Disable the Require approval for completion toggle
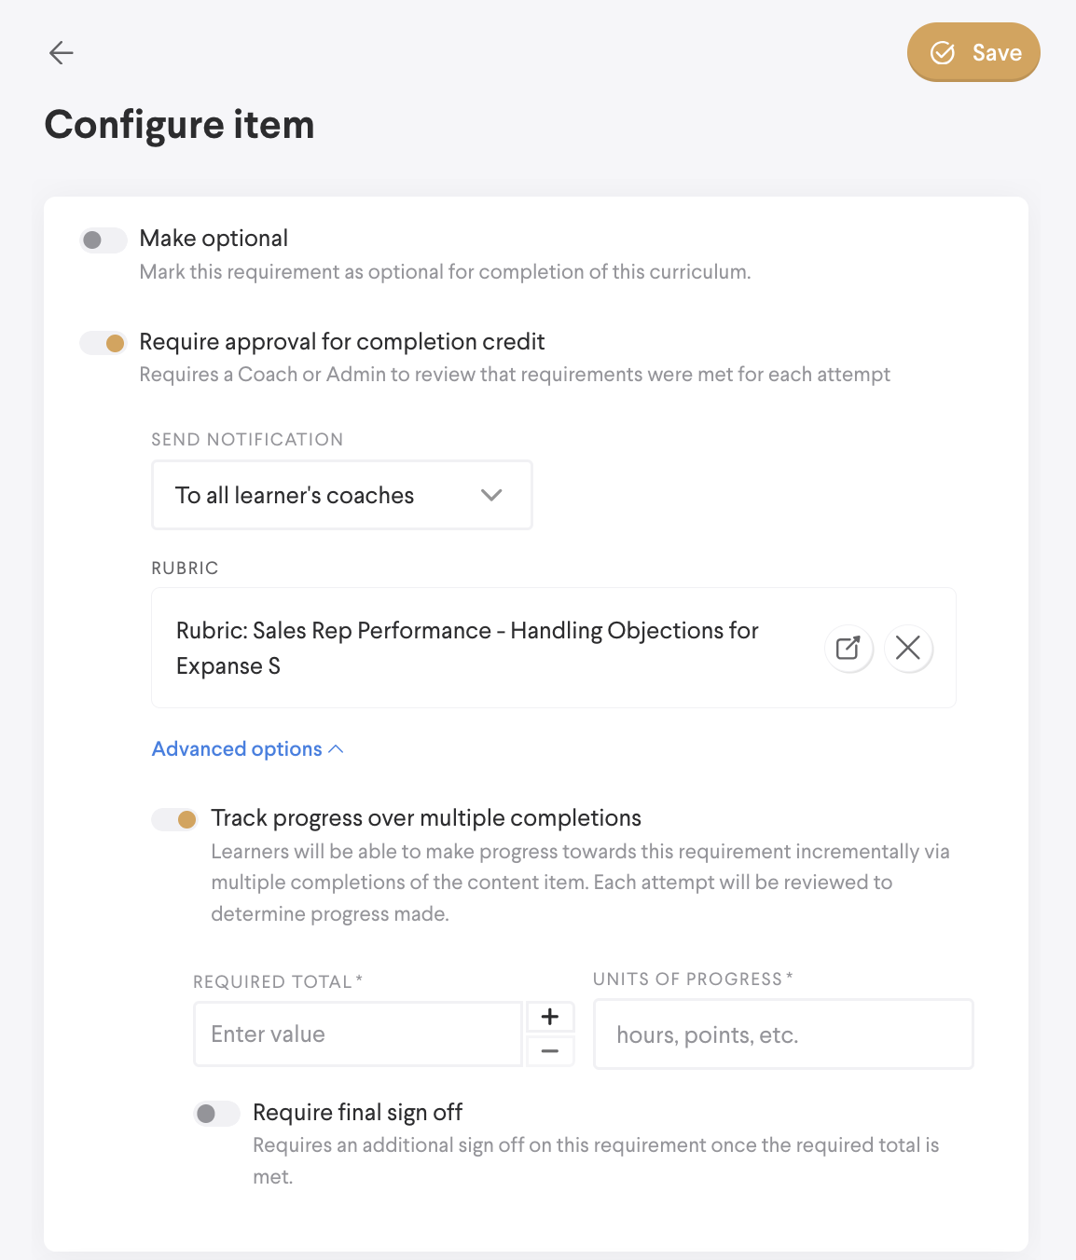This screenshot has height=1260, width=1076. click(x=103, y=343)
